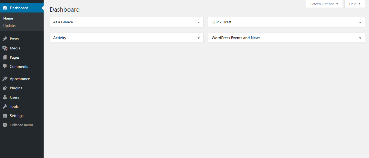
Task: Open the Posts menu label
Action: pos(14,39)
